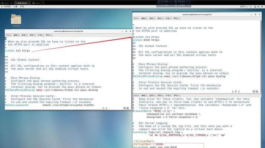
Task: Click the '1,1' cursor position in left terminal
Action: (x=105, y=108)
